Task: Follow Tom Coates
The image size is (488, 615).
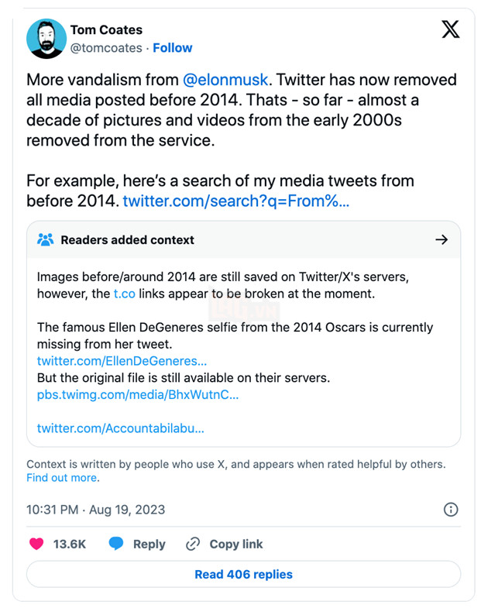Action: coord(172,48)
